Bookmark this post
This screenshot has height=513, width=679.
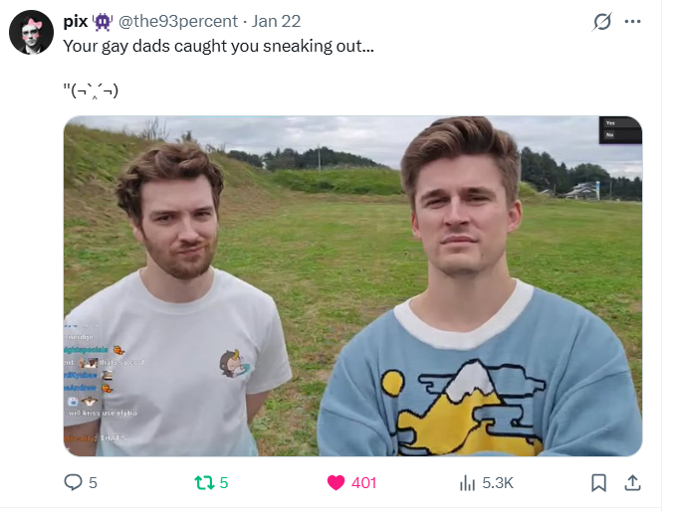(598, 483)
